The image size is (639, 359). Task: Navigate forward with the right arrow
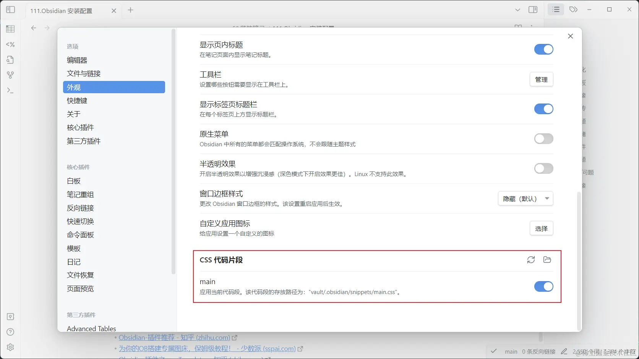pyautogui.click(x=47, y=28)
